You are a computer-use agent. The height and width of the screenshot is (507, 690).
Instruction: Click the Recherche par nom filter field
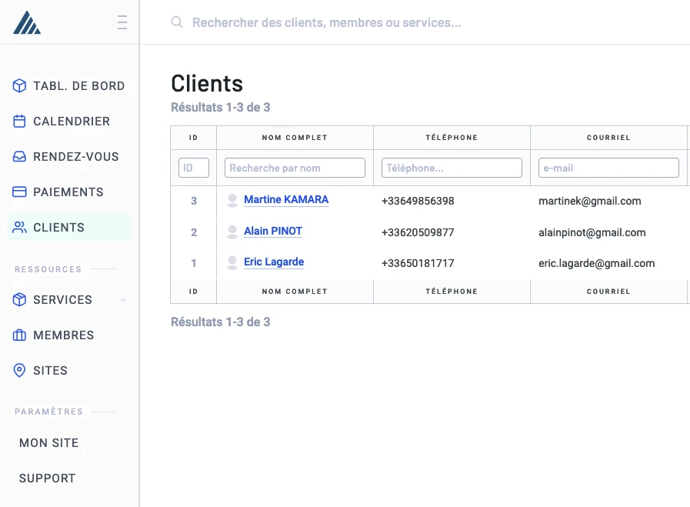point(295,168)
